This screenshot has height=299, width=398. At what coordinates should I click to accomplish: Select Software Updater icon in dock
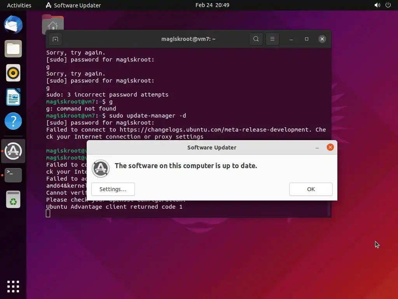click(13, 151)
